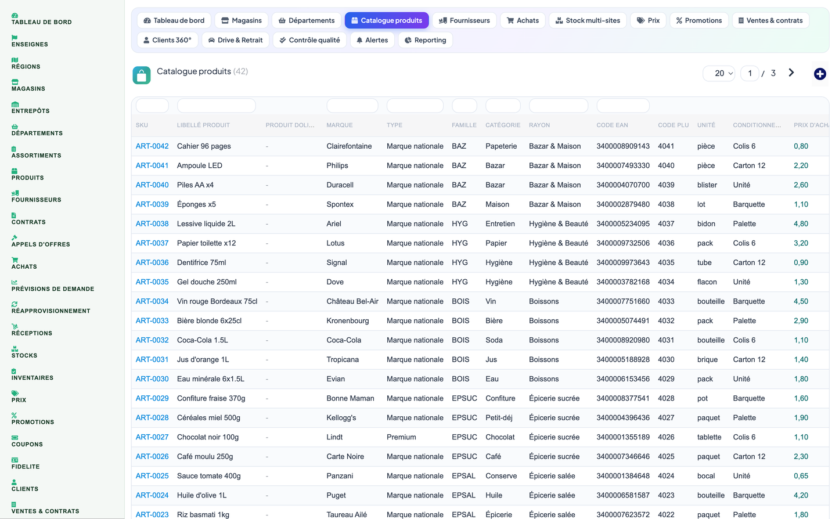Click the Fournisseurs icon in sidebar
Image resolution: width=839 pixels, height=519 pixels.
point(15,193)
